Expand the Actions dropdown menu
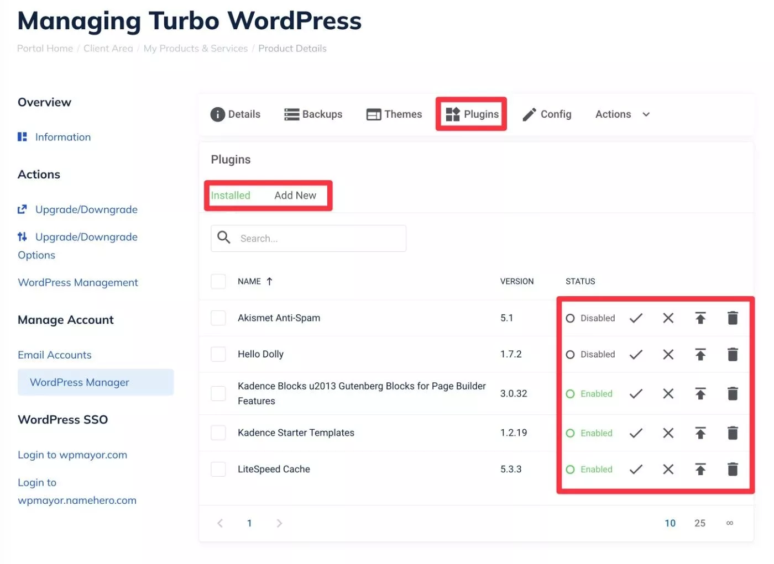This screenshot has width=774, height=564. [x=623, y=114]
